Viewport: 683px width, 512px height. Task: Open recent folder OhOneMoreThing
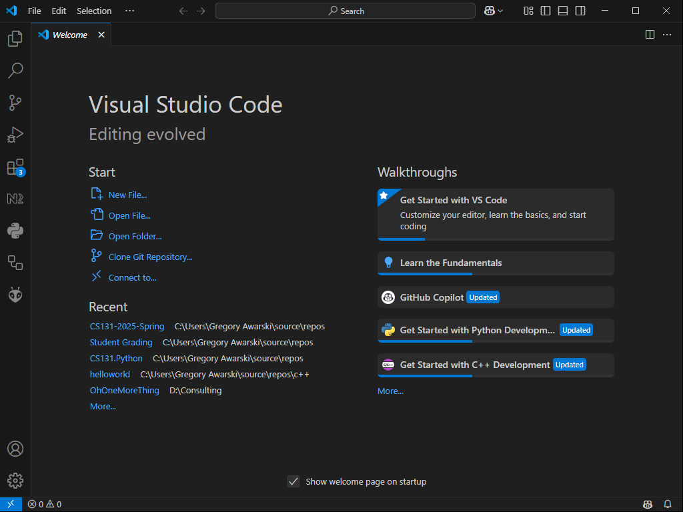[x=124, y=391]
